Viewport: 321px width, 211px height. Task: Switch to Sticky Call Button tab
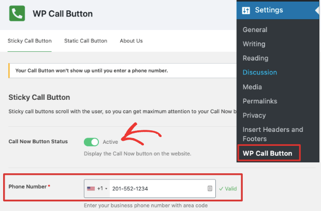coord(30,41)
